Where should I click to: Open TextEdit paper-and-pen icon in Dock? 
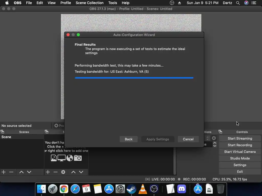[170, 189]
